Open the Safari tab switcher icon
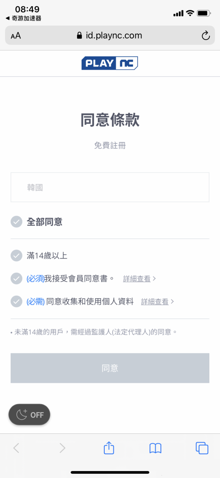 coord(202,448)
